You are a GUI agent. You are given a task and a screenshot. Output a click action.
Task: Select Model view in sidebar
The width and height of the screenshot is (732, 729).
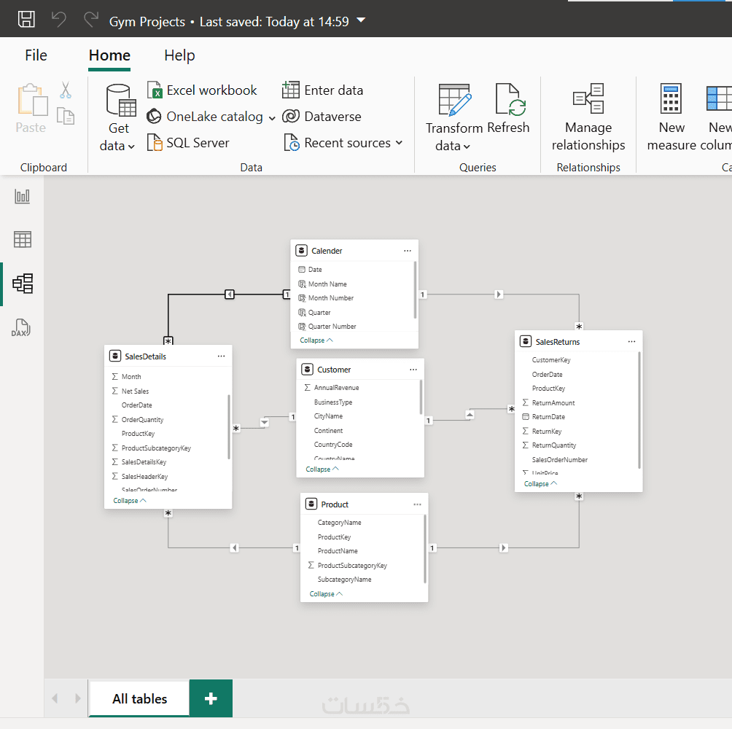[x=23, y=284]
